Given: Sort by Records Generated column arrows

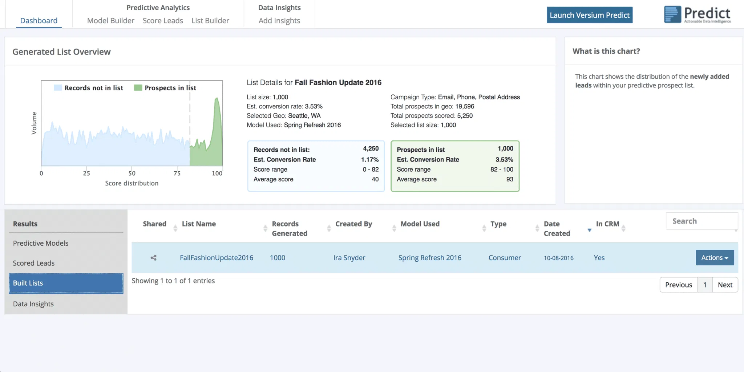Looking at the screenshot, I should 329,228.
